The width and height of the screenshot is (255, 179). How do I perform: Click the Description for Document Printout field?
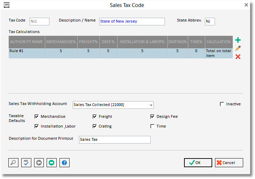(115, 139)
